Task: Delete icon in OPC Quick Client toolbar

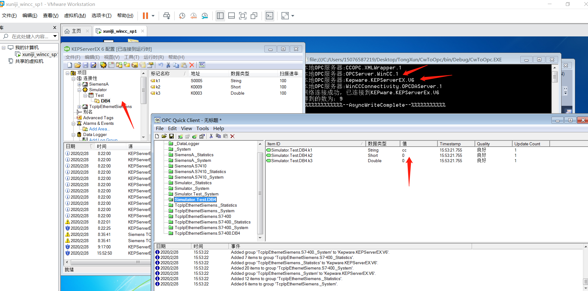Action: point(233,136)
